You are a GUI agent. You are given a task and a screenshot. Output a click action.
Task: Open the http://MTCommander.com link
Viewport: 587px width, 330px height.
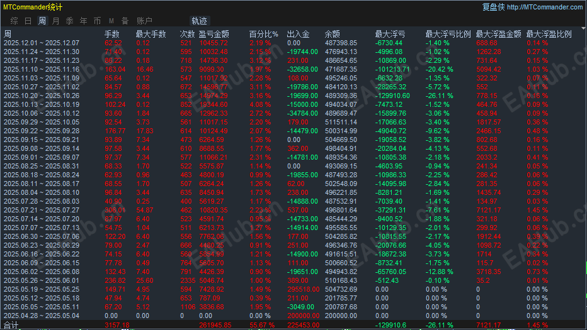[545, 7]
